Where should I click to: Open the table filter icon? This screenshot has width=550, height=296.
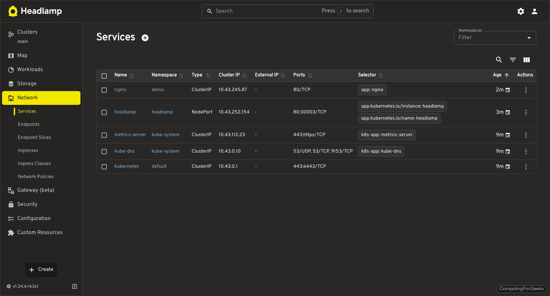[513, 60]
